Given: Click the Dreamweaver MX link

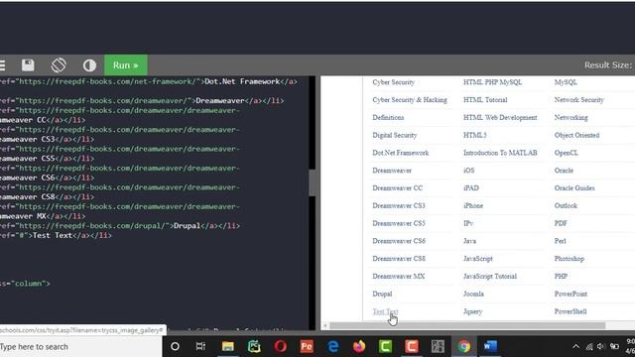Looking at the screenshot, I should [398, 277].
